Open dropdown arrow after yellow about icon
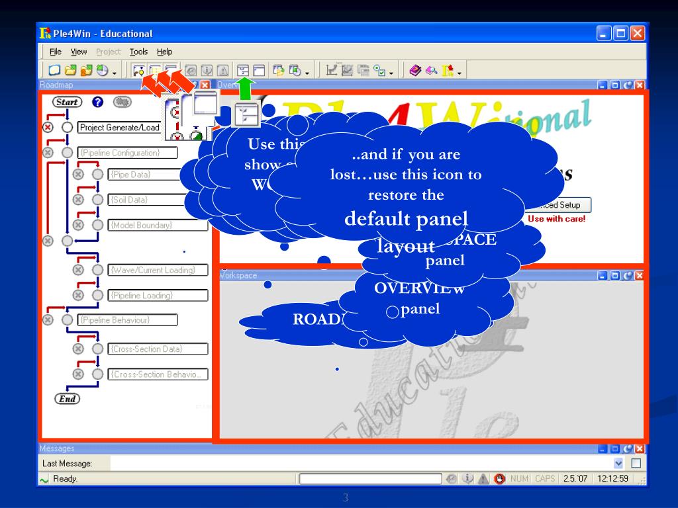This screenshot has height=508, width=678. (460, 73)
